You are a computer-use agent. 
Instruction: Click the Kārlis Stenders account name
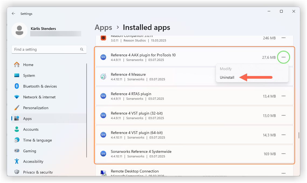[43, 29]
